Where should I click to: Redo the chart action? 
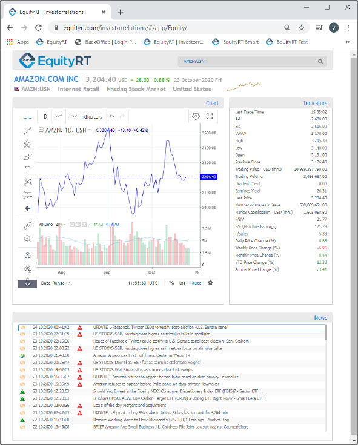pyautogui.click(x=122, y=116)
